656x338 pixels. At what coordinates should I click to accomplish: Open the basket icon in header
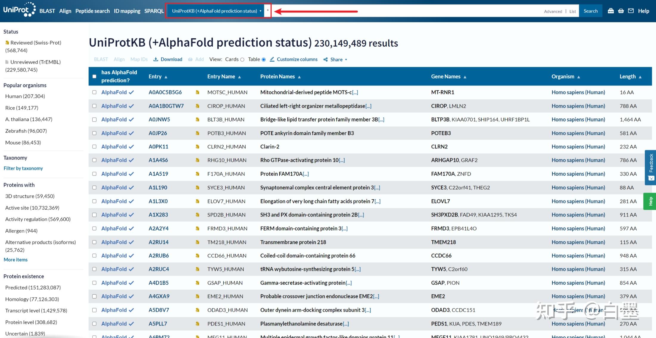[x=621, y=11]
